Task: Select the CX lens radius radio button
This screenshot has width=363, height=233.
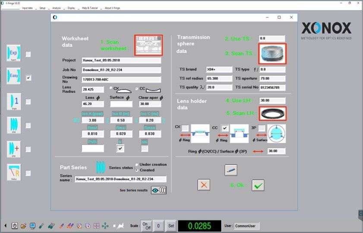Action: [110, 88]
